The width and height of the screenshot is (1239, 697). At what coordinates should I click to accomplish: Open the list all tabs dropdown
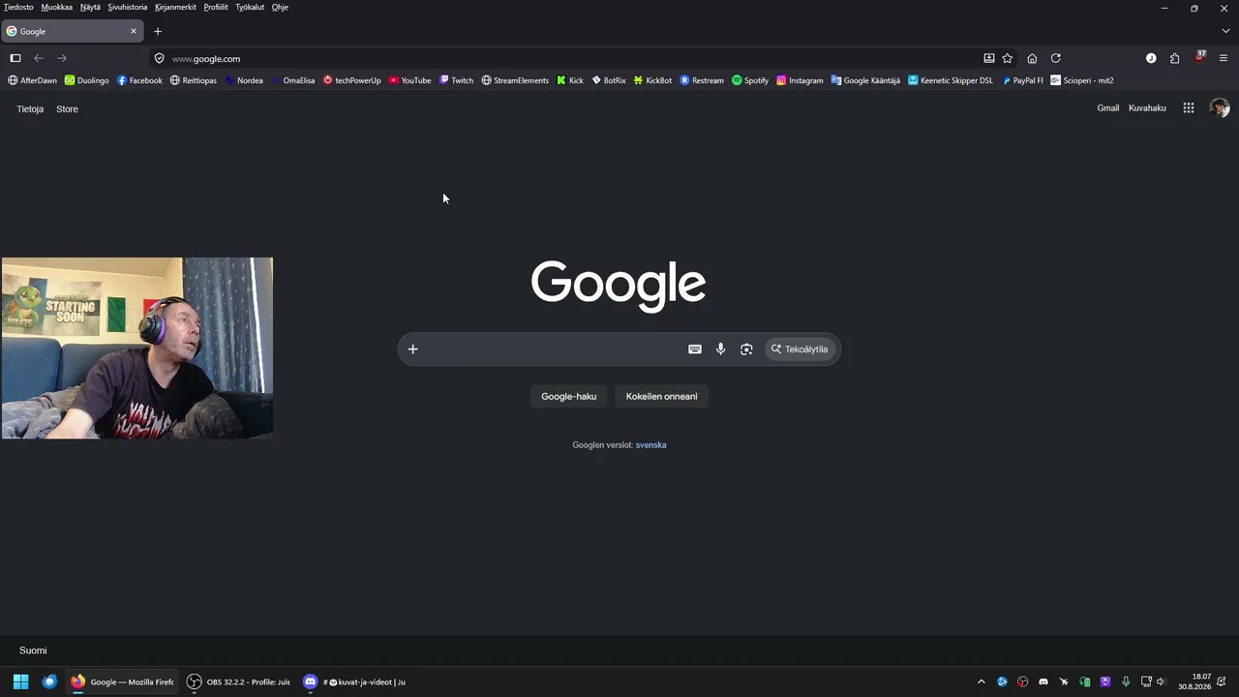tap(1225, 31)
